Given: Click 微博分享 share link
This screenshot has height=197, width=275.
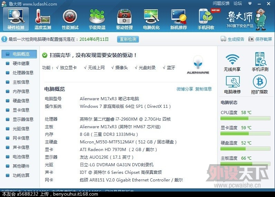Looking at the screenshot, I should [185, 89].
